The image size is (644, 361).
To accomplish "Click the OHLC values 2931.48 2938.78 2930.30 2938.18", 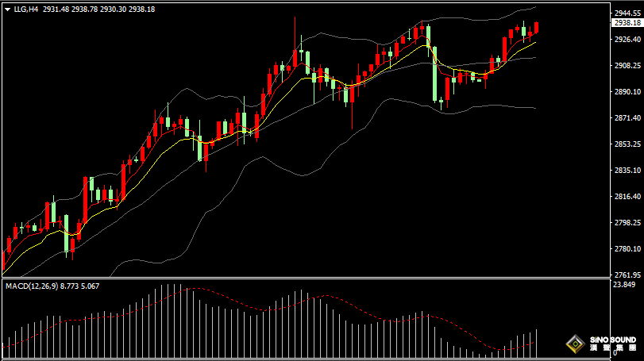I will point(99,9).
